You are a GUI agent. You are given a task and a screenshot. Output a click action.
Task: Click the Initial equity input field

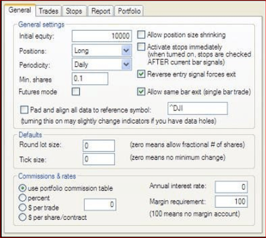[102, 36]
